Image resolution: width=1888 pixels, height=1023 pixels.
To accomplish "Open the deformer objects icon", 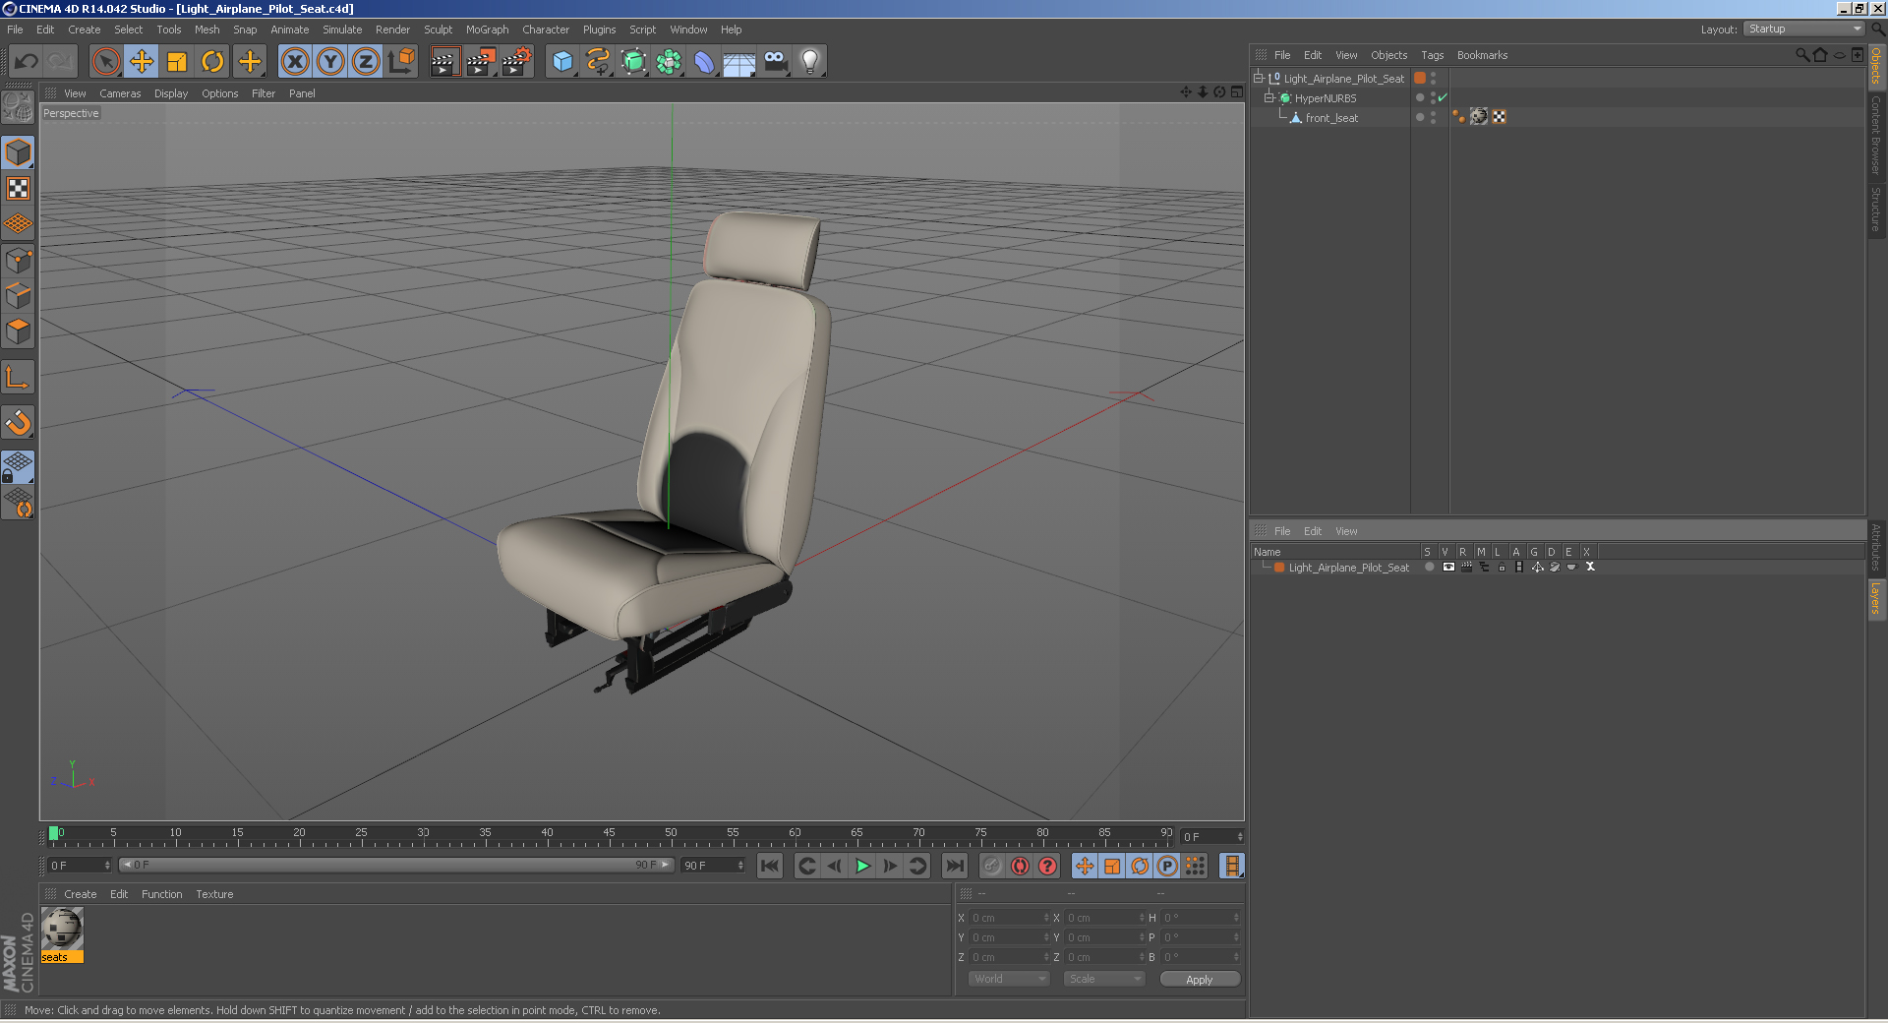I will pos(704,62).
